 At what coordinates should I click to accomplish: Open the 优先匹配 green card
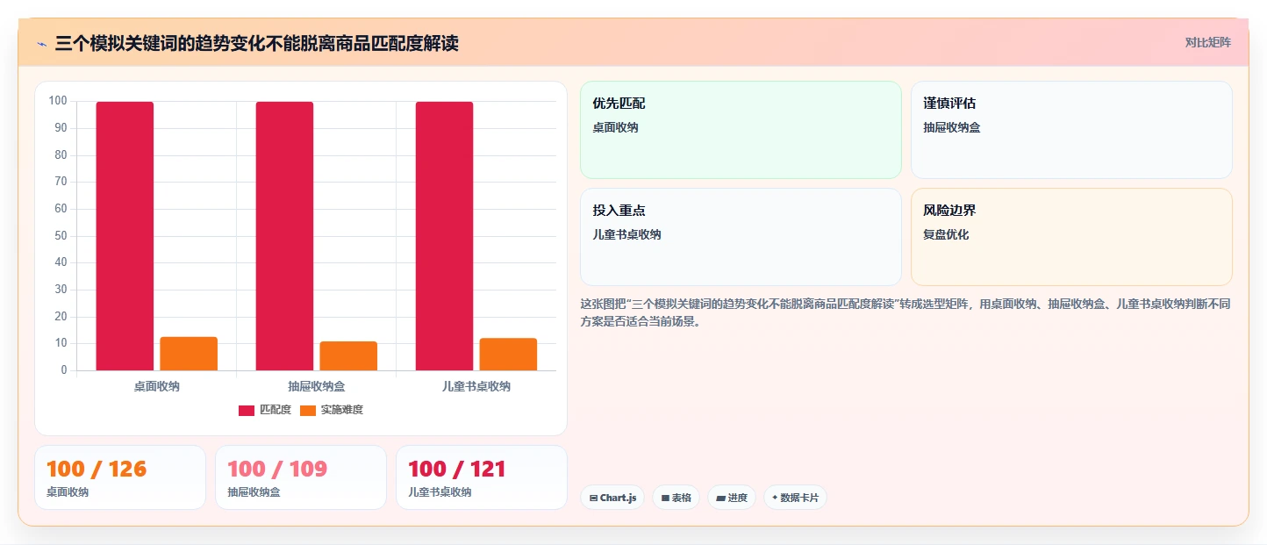click(x=741, y=130)
